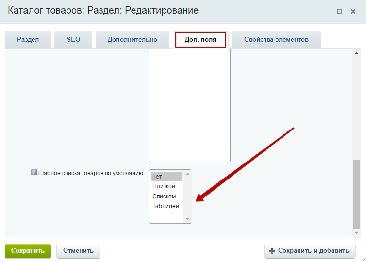Viewport: 366px width, 261px height.
Task: Click the vertical scrollbar thumb of the panel
Action: [356, 194]
